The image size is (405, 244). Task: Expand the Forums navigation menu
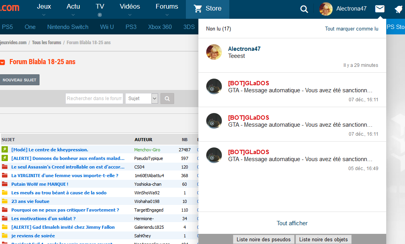pos(167,9)
